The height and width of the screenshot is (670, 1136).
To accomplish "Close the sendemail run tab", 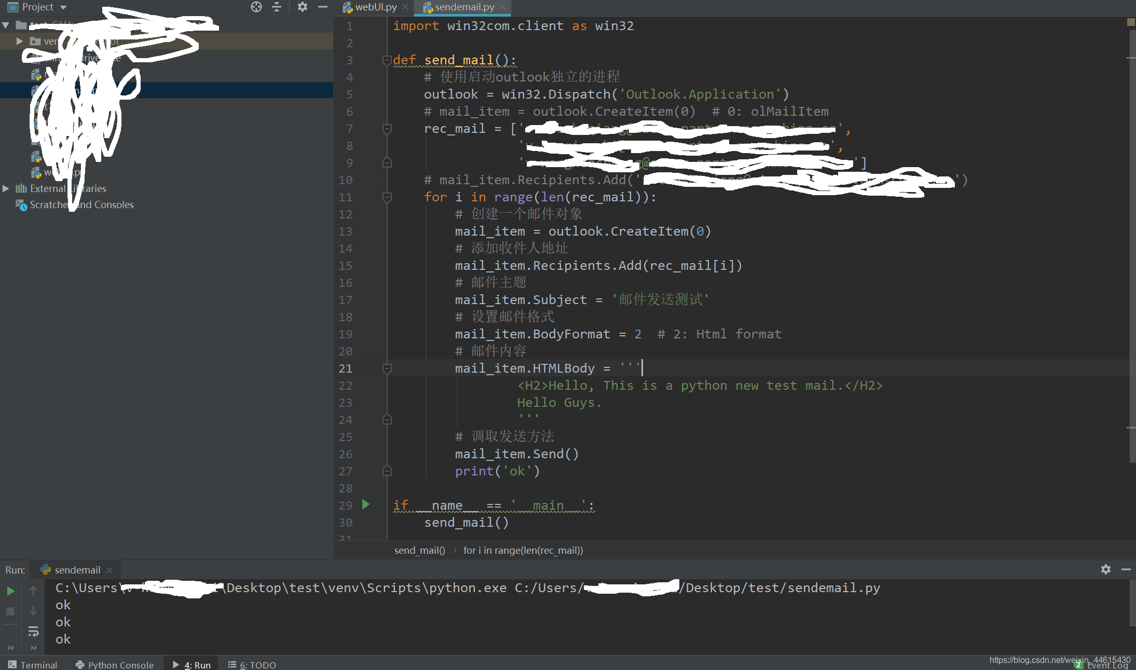I will [110, 570].
